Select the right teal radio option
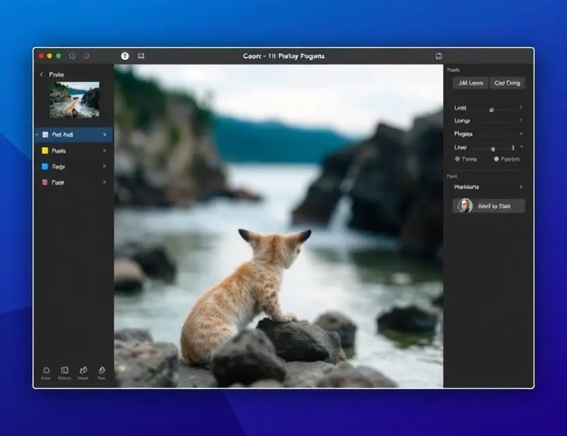Viewport: 567px width, 436px height. tap(496, 159)
